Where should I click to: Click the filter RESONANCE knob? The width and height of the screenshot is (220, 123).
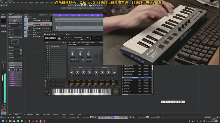click(x=78, y=72)
